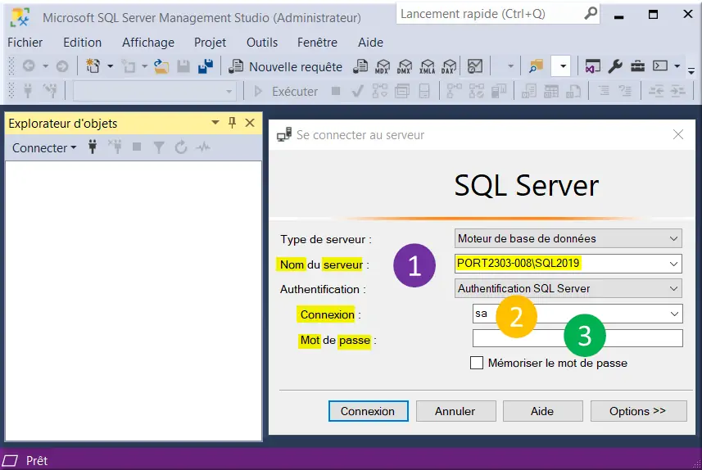Check Mémoriser le mot de passe
This screenshot has height=470, width=702.
coord(477,363)
